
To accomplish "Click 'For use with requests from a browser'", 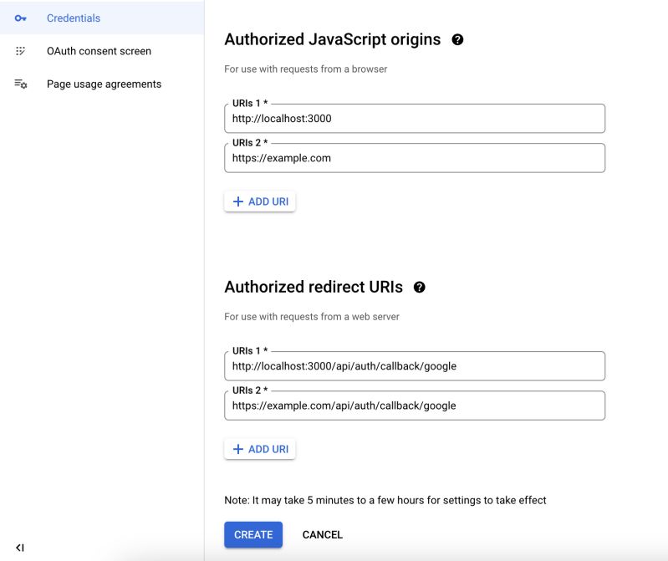I will tap(305, 69).
